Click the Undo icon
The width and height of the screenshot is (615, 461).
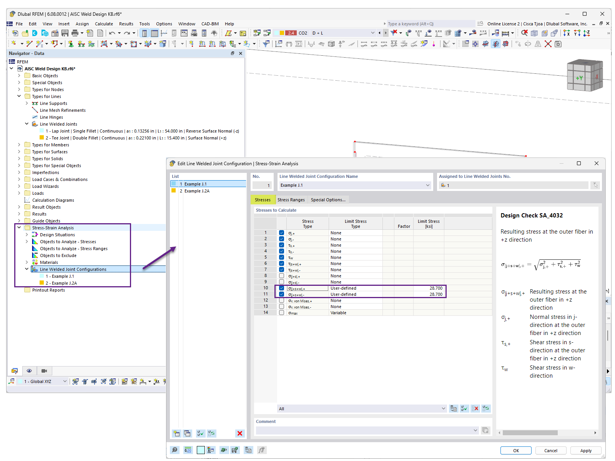[112, 33]
